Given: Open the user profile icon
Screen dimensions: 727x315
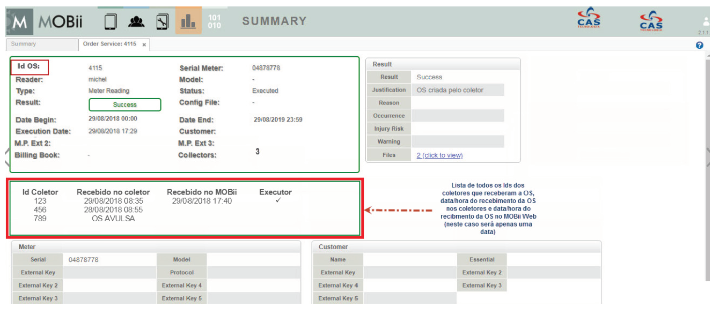Looking at the screenshot, I should (706, 21).
